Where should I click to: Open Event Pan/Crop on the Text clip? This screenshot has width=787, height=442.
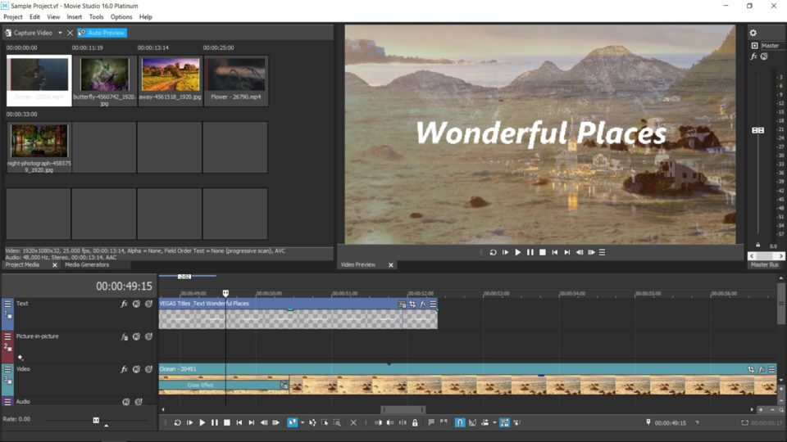(412, 304)
